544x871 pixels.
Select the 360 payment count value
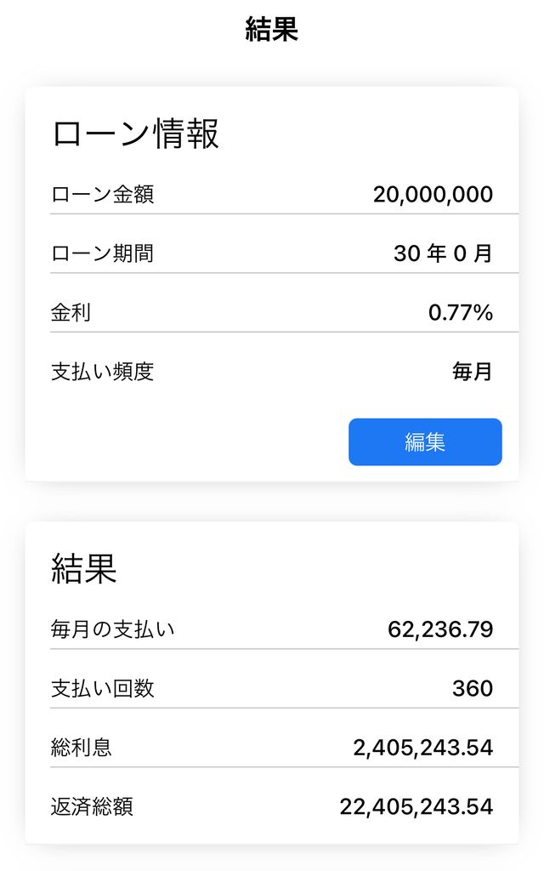[472, 688]
